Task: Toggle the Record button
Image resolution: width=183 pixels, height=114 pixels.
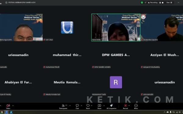Action: (125, 106)
